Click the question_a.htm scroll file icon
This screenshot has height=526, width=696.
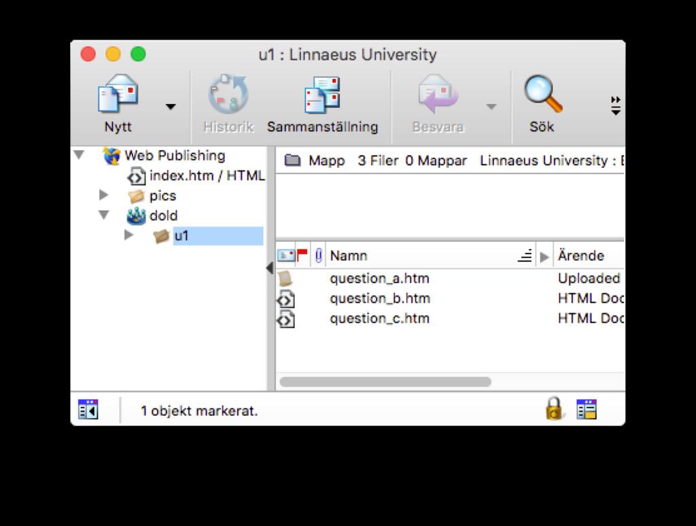pos(285,279)
